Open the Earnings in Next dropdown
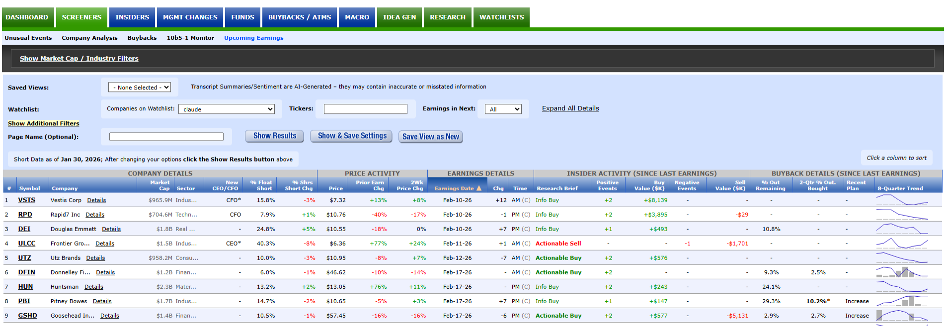The height and width of the screenshot is (332, 951). [x=503, y=109]
